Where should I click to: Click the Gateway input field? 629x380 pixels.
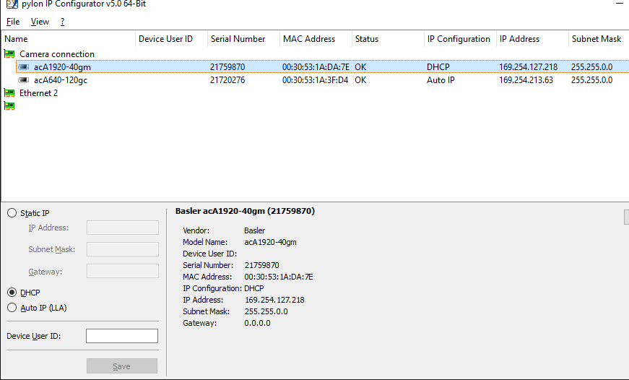point(122,271)
